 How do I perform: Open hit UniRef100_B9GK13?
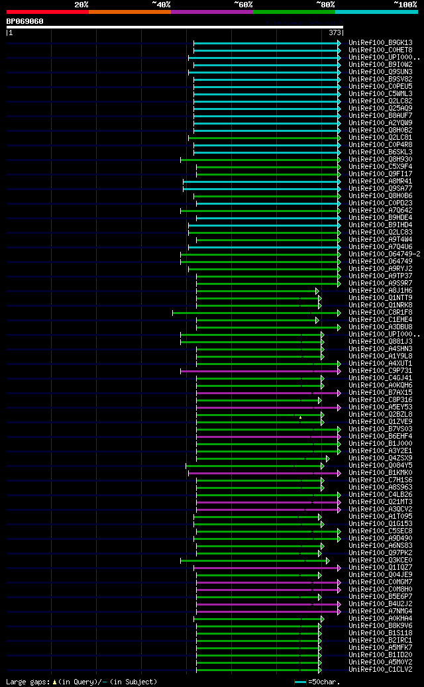pos(381,43)
